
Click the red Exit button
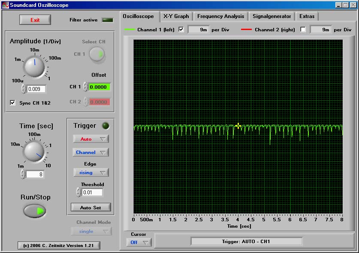click(x=35, y=20)
